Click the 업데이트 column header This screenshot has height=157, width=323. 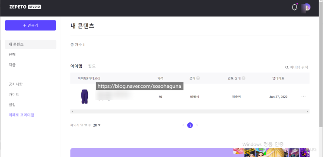click(x=278, y=78)
